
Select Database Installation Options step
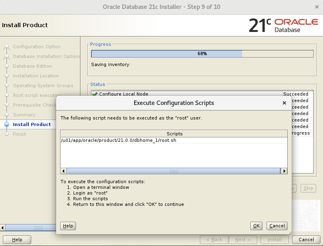(47, 56)
